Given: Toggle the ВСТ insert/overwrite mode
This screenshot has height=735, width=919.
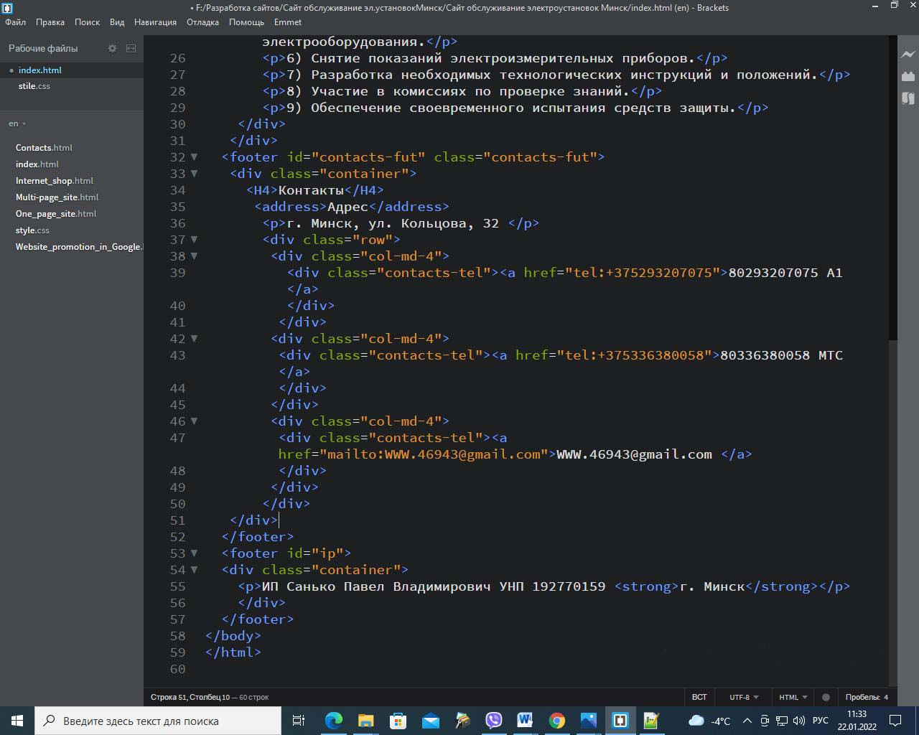Looking at the screenshot, I should click(x=699, y=697).
